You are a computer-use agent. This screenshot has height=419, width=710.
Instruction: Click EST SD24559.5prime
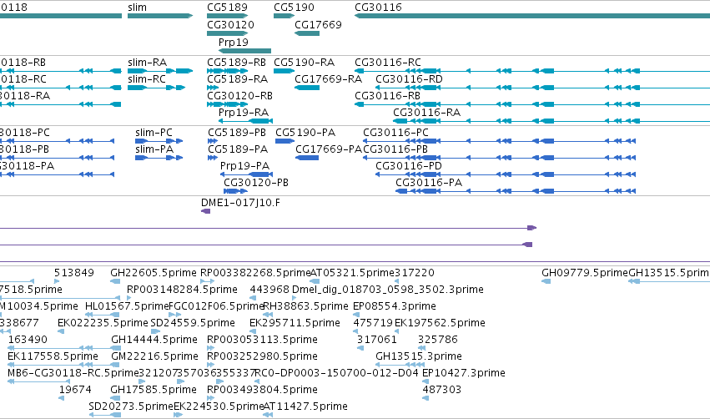(x=193, y=323)
